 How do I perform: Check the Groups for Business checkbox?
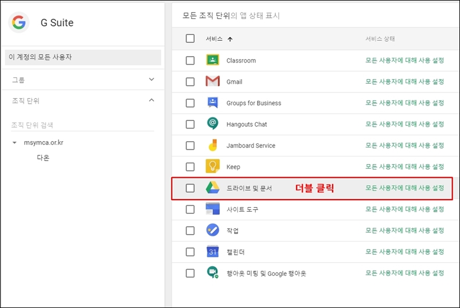(190, 103)
